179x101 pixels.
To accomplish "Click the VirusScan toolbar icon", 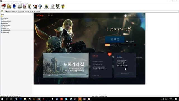I will [x=46, y=7].
